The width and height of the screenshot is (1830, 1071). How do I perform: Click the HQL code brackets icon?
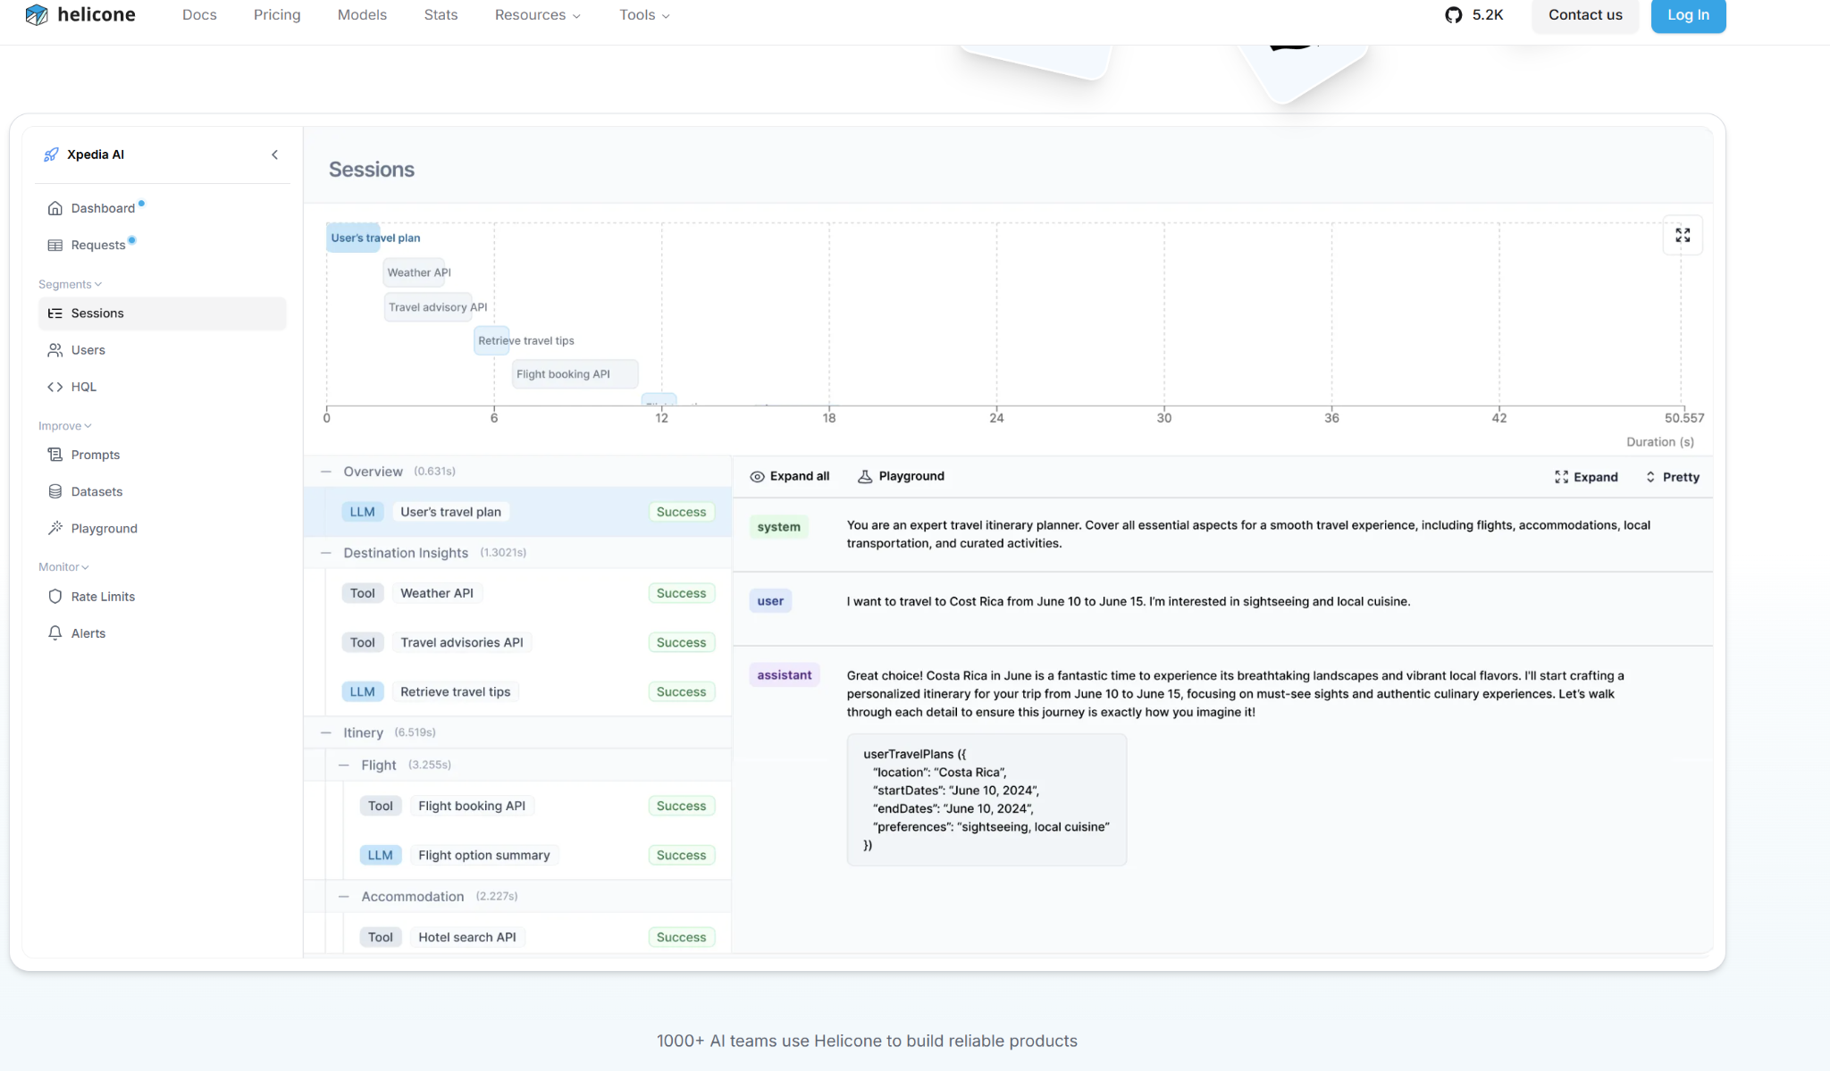[x=55, y=387]
